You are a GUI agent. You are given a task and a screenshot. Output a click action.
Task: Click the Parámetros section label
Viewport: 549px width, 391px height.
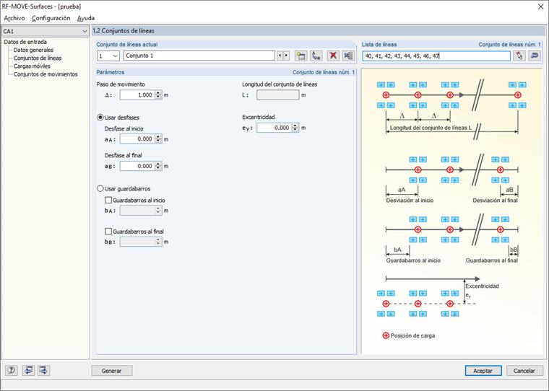(x=111, y=72)
